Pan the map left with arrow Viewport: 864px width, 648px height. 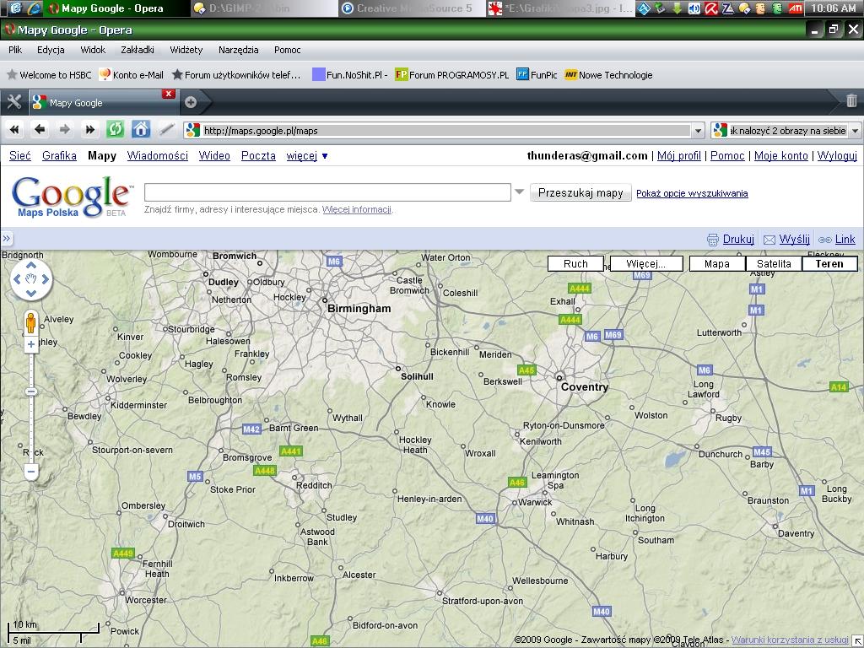coord(17,279)
